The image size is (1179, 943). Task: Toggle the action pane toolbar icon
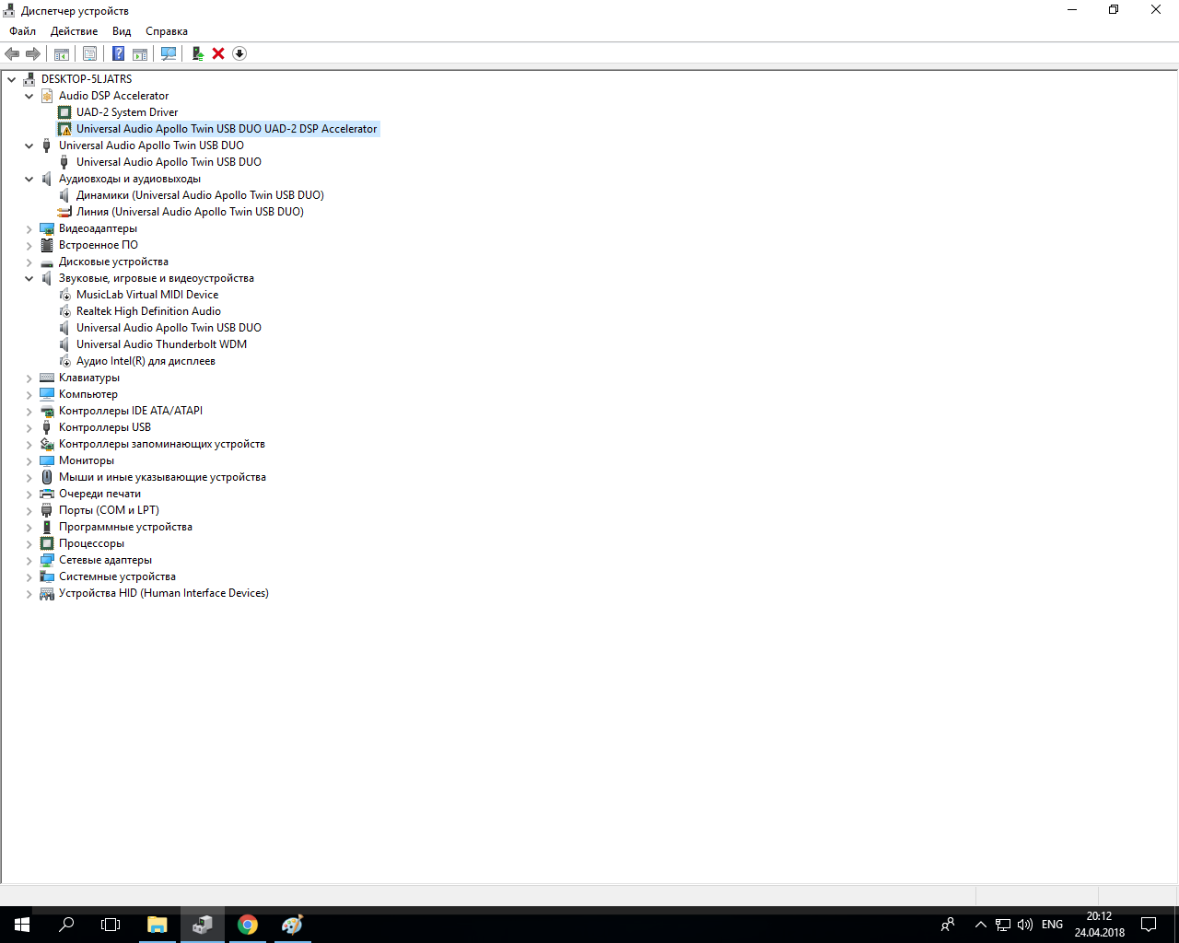point(140,53)
